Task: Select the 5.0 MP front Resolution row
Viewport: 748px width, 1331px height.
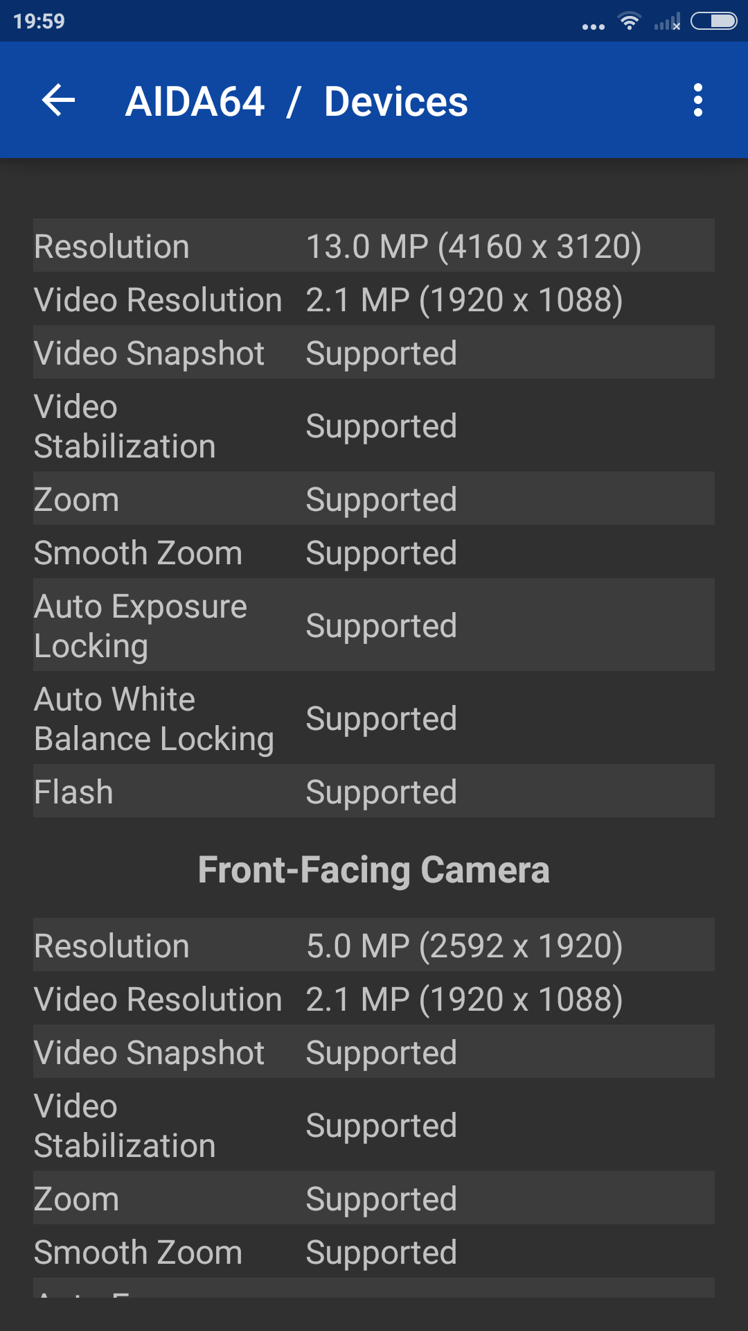Action: (x=374, y=946)
